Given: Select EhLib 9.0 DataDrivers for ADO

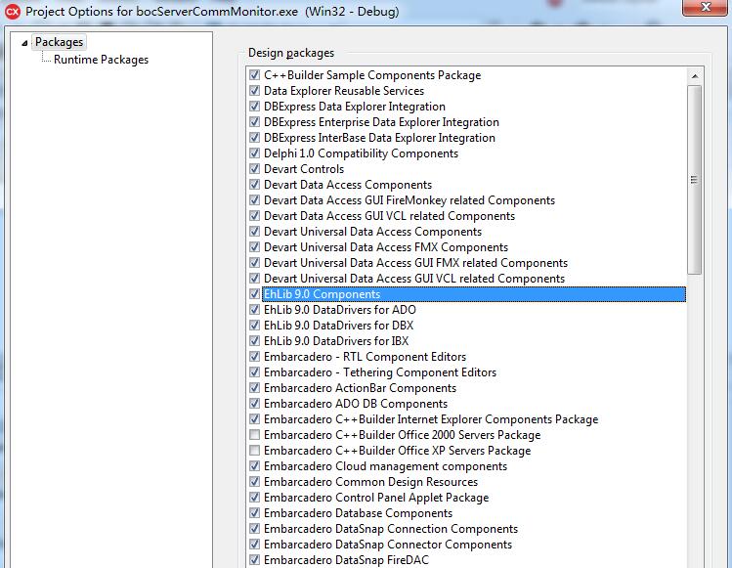Looking at the screenshot, I should pos(339,310).
